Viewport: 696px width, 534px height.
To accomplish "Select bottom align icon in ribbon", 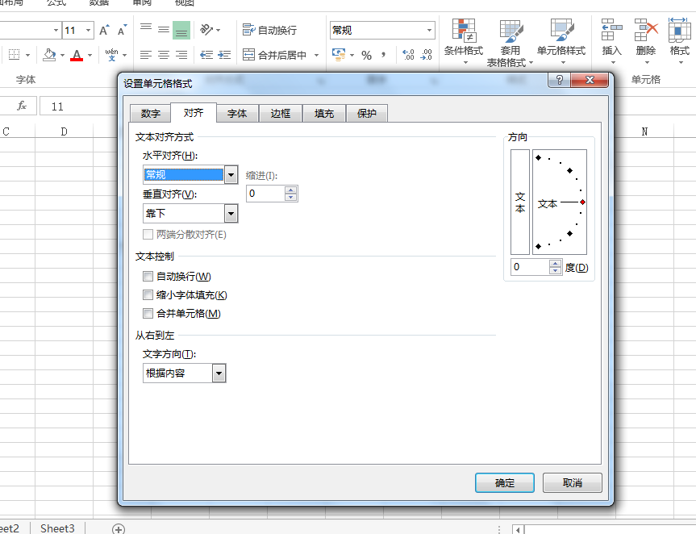I will point(181,30).
